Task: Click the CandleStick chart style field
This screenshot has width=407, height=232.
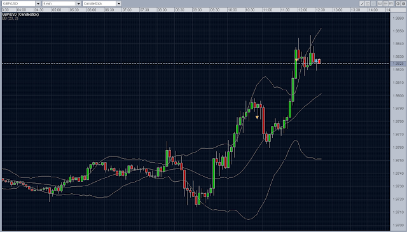Action: click(99, 4)
